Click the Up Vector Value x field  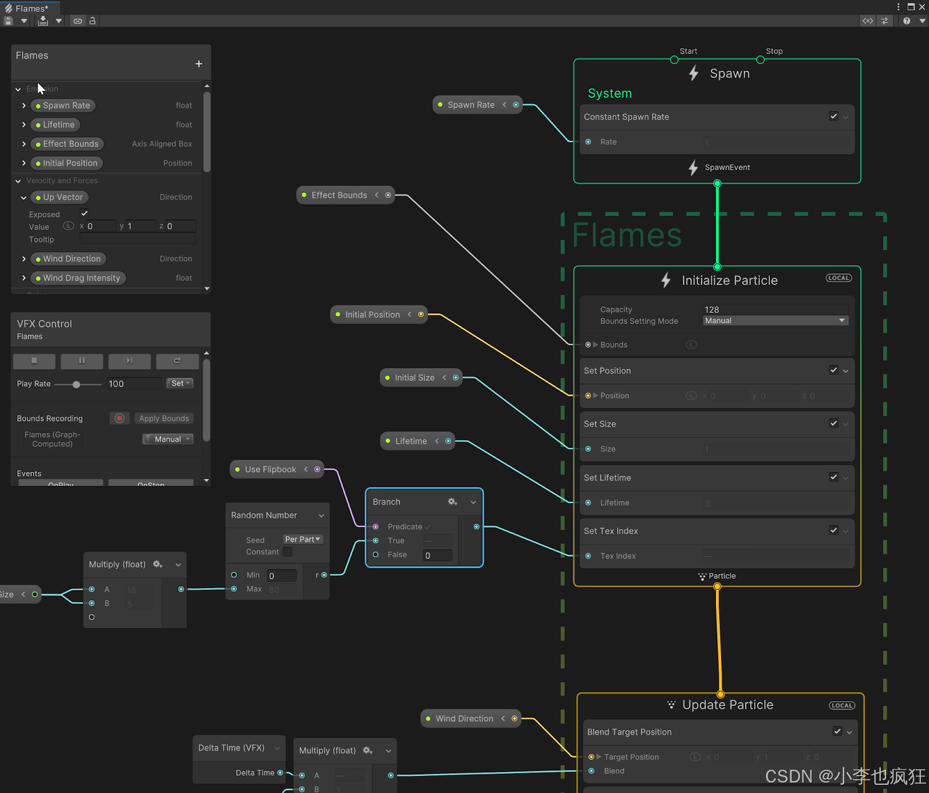[x=100, y=226]
